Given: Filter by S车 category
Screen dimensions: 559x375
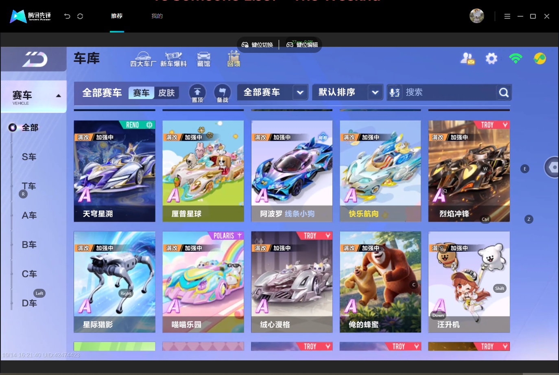Looking at the screenshot, I should point(29,157).
